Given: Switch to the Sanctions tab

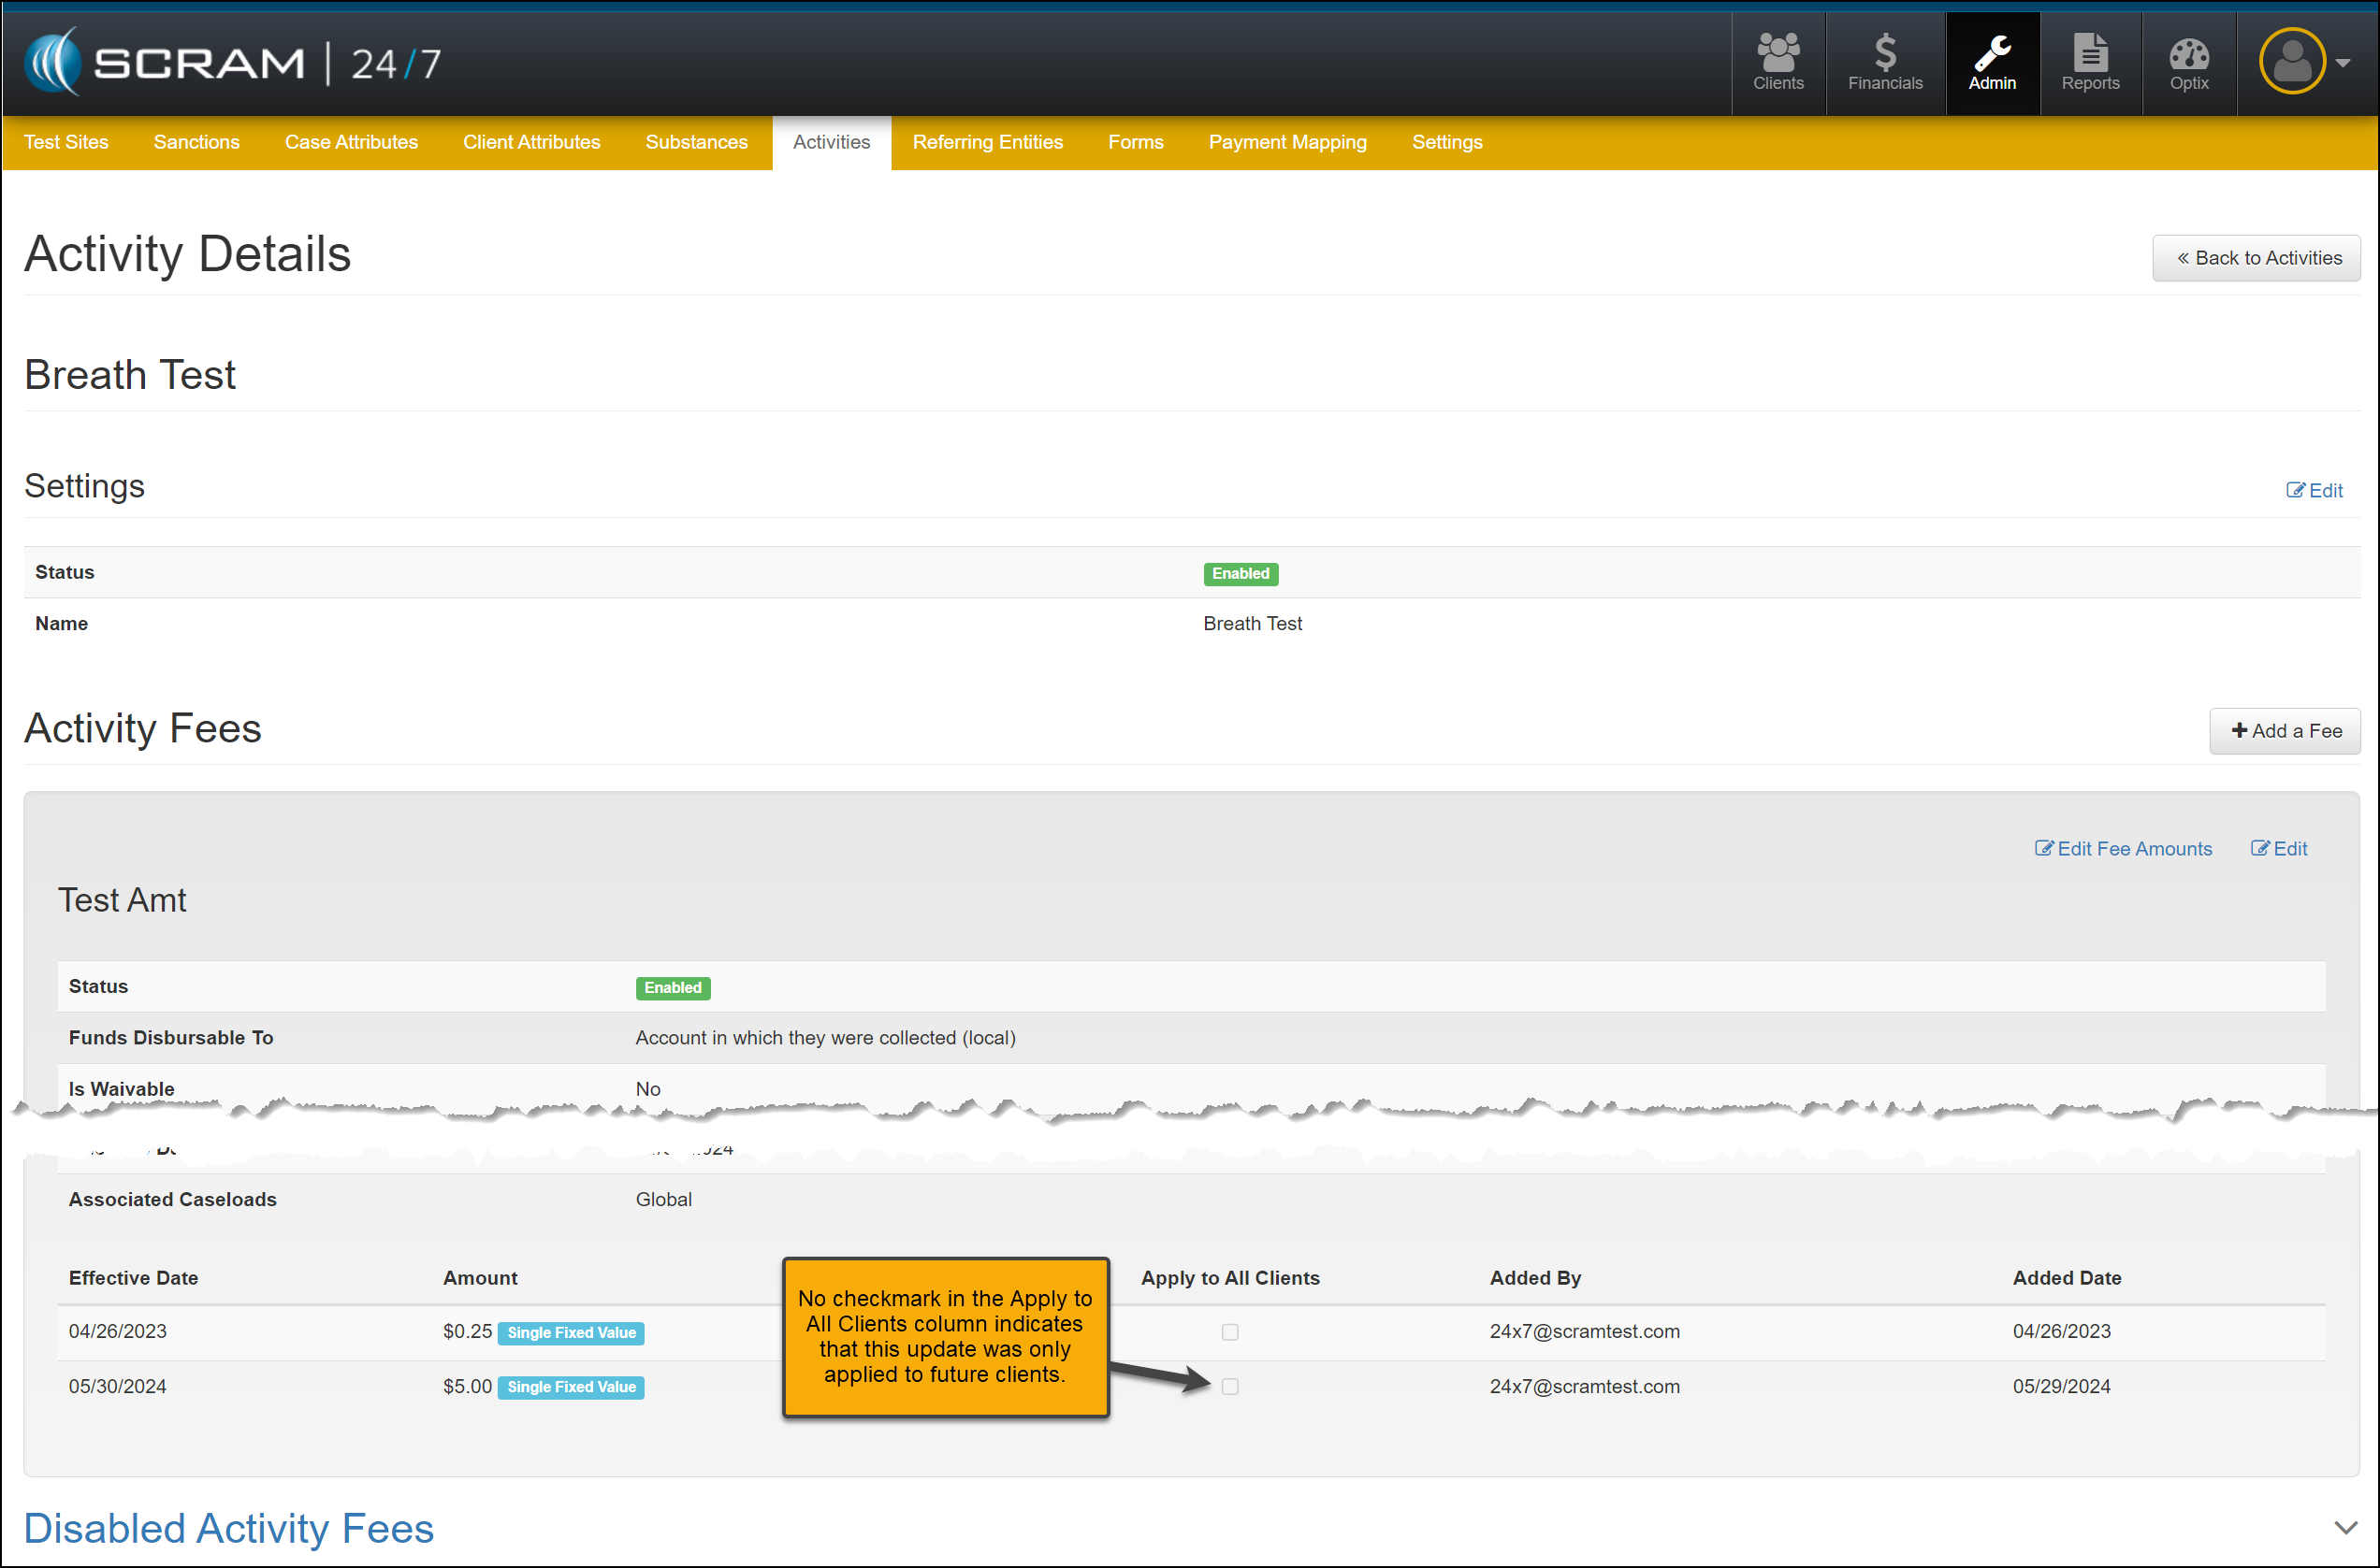Looking at the screenshot, I should coord(196,142).
